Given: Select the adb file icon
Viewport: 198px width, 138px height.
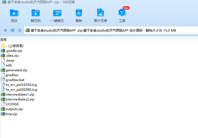Looking at the screenshot, I should coord(3,65).
